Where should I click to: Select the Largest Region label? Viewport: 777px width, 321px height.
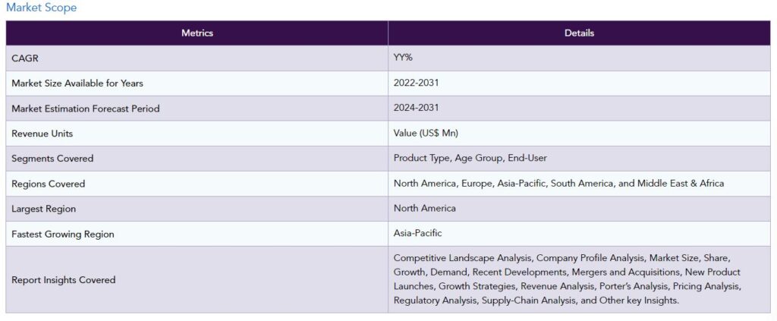(44, 209)
